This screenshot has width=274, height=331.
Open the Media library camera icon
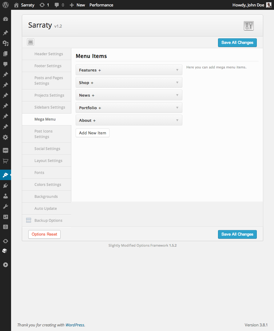(x=5, y=43)
